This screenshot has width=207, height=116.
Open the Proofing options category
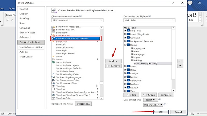[24, 18]
